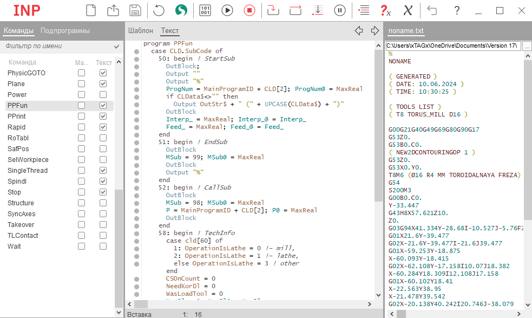Click the save (floppy disk) icon
The width and height of the screenshot is (532, 318).
pos(135,10)
